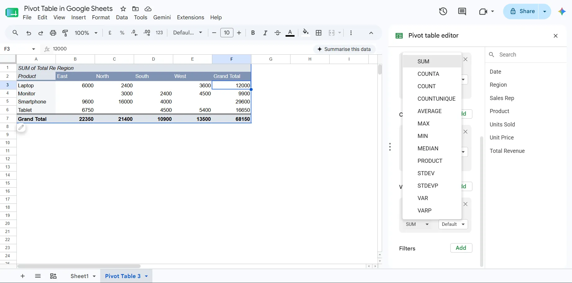This screenshot has height=283, width=572.
Task: Open the Google Sheets home icon
Action: pyautogui.click(x=12, y=12)
